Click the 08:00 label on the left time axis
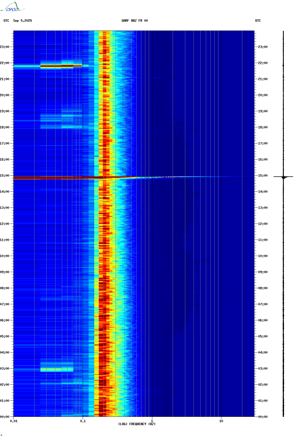Viewport: 295px width, 438px height. (x=5, y=288)
